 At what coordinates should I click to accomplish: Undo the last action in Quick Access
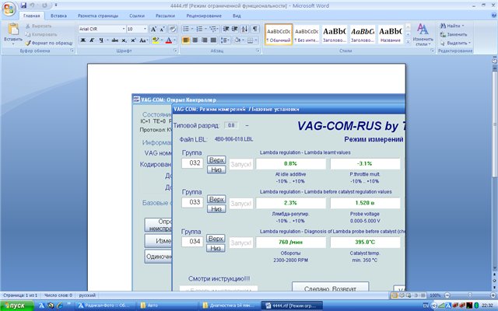32,5
